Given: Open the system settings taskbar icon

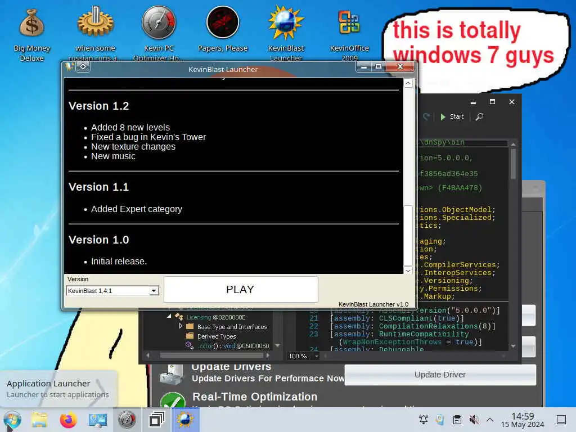Looking at the screenshot, I should click(x=98, y=420).
